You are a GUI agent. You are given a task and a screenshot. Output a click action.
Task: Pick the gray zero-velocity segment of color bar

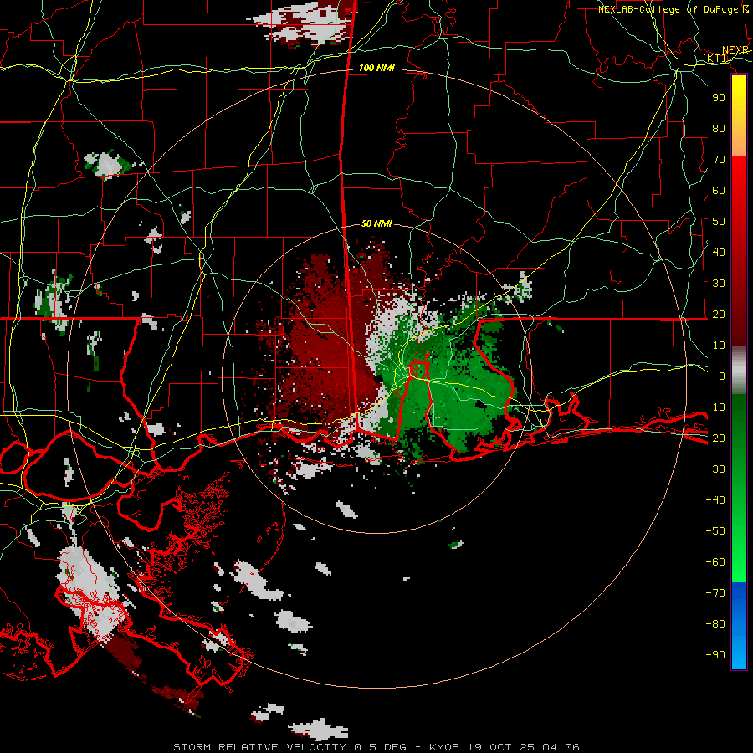click(x=739, y=371)
